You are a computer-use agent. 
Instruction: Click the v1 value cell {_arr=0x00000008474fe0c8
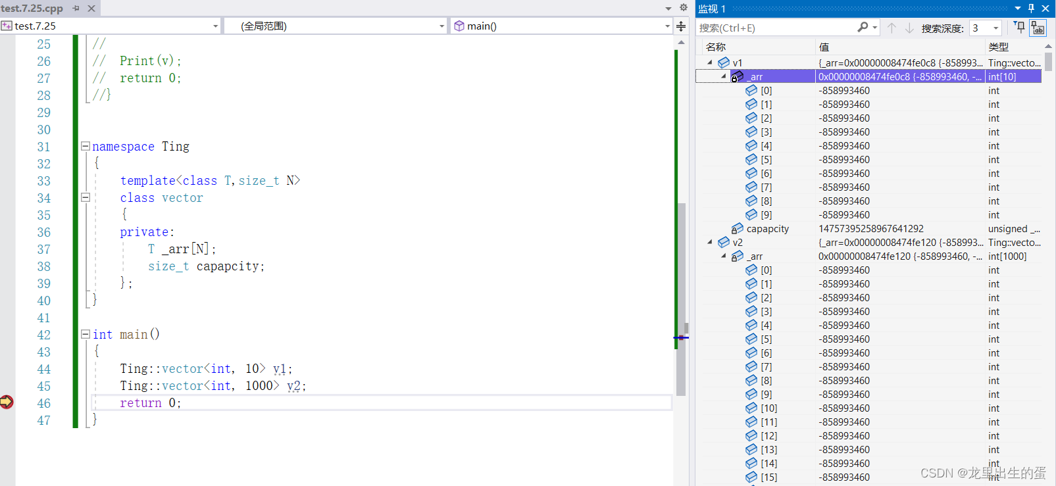[900, 63]
